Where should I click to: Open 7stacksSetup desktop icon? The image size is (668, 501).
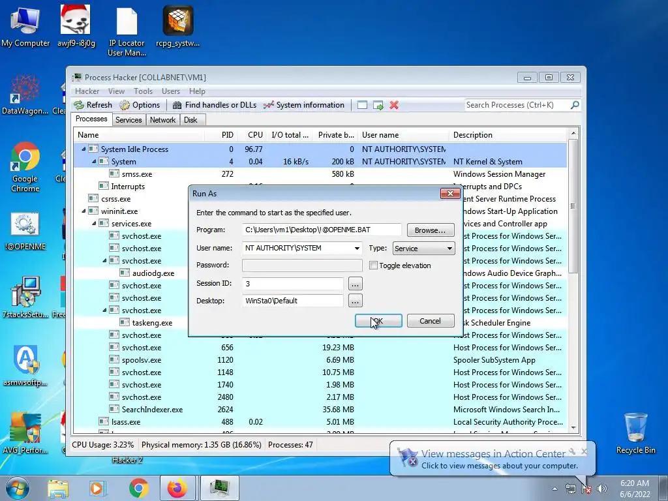[25, 297]
